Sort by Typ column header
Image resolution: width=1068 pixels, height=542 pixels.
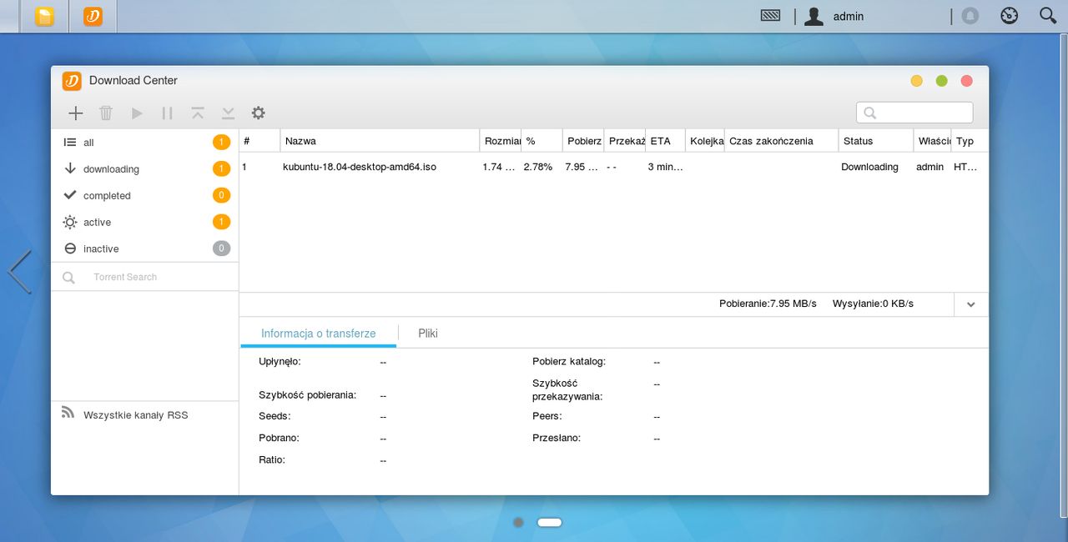click(x=970, y=141)
